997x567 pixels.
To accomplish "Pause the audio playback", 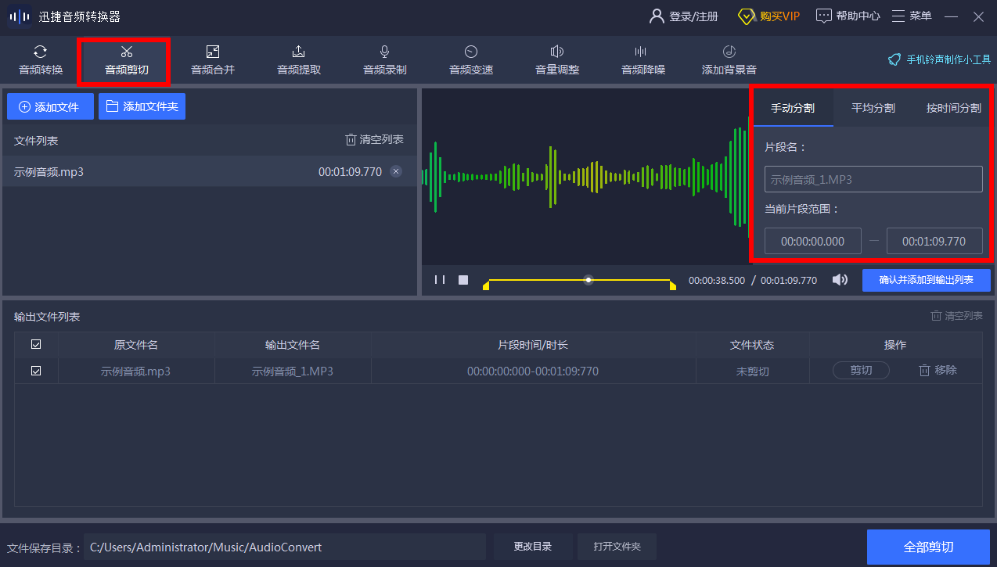I will (x=440, y=280).
